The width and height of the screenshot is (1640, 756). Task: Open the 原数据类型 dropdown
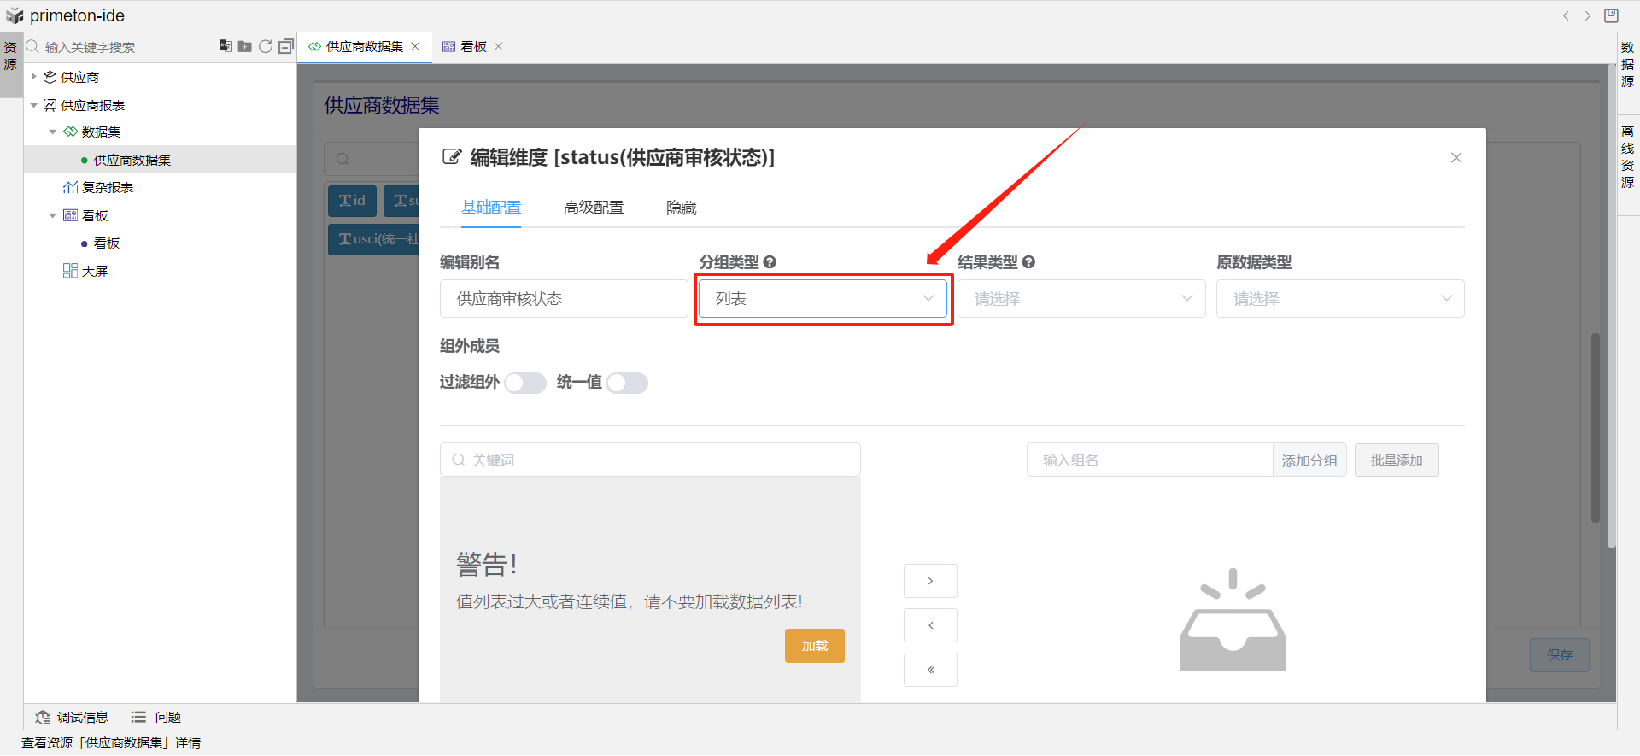pos(1339,299)
